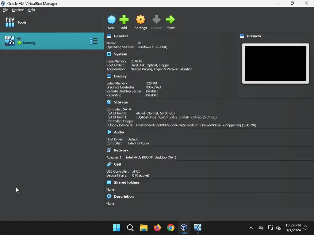Image resolution: width=314 pixels, height=235 pixels.
Task: Open the Help menu
Action: click(32, 10)
